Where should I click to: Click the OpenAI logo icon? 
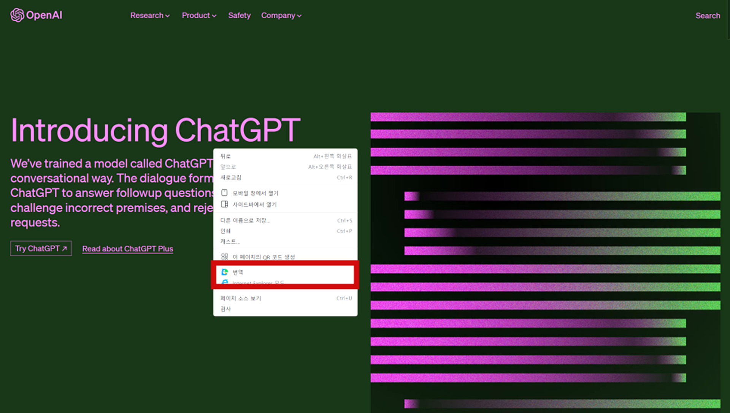click(17, 15)
